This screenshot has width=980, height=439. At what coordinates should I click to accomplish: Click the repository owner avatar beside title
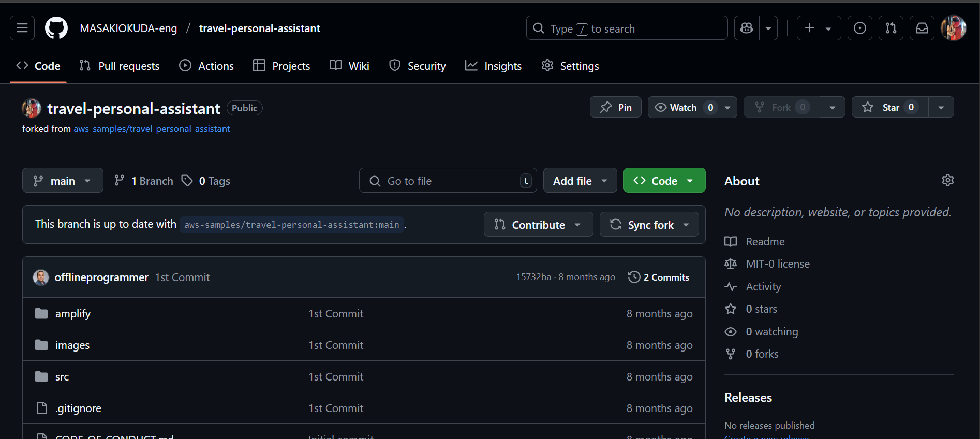pyautogui.click(x=32, y=108)
